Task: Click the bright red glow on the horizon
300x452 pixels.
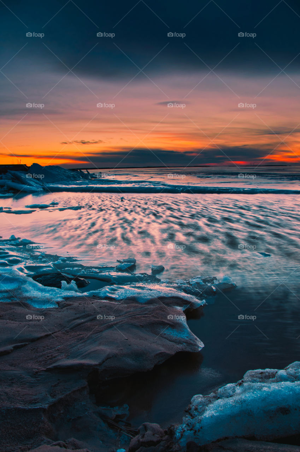Action: 237,163
